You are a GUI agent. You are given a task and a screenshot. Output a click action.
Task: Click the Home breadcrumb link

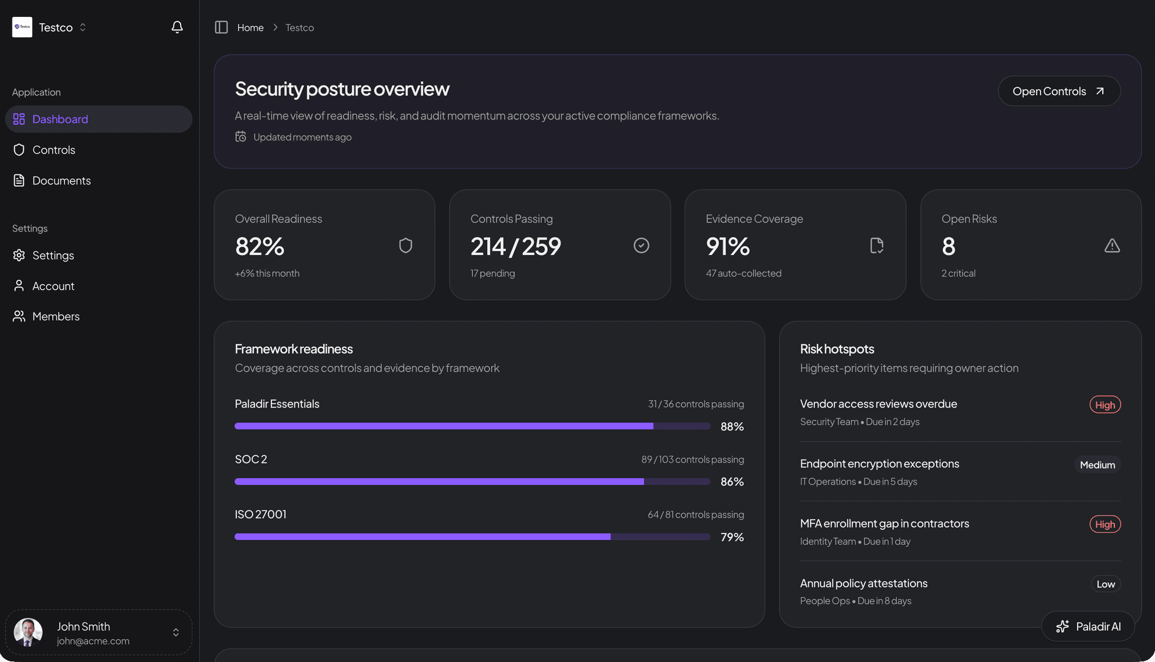pyautogui.click(x=250, y=27)
